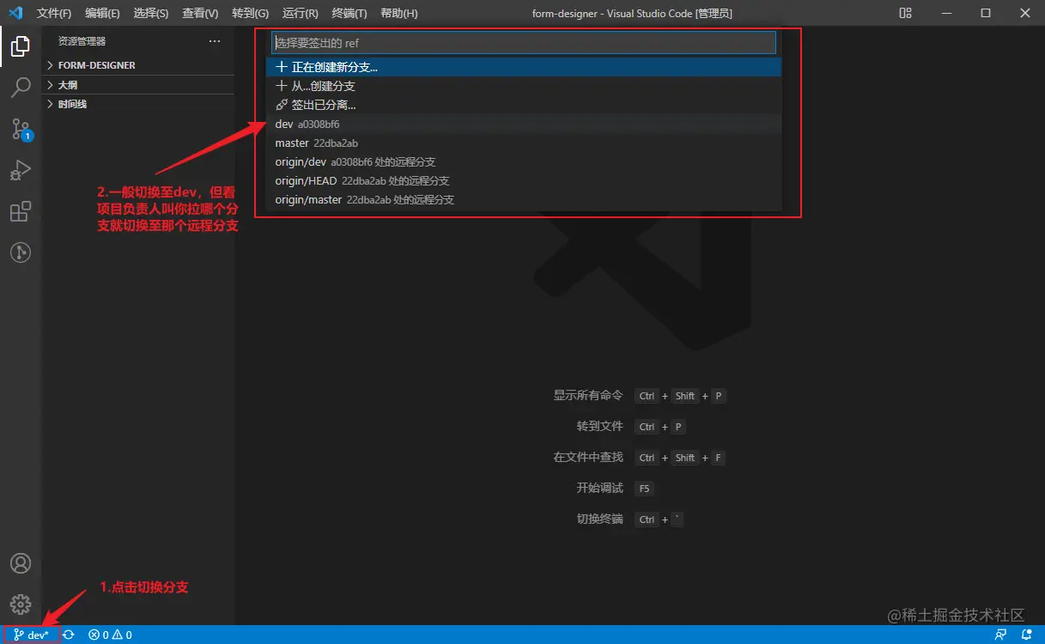Expand the FORM-DESIGNER folder section
Screen dimensions: 1045x644
[140, 65]
